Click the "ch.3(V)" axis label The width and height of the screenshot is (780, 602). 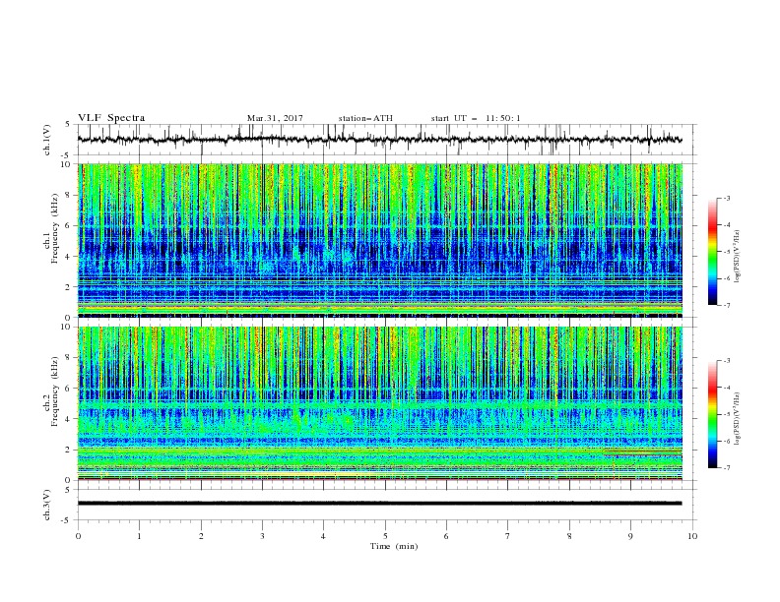tap(47, 505)
